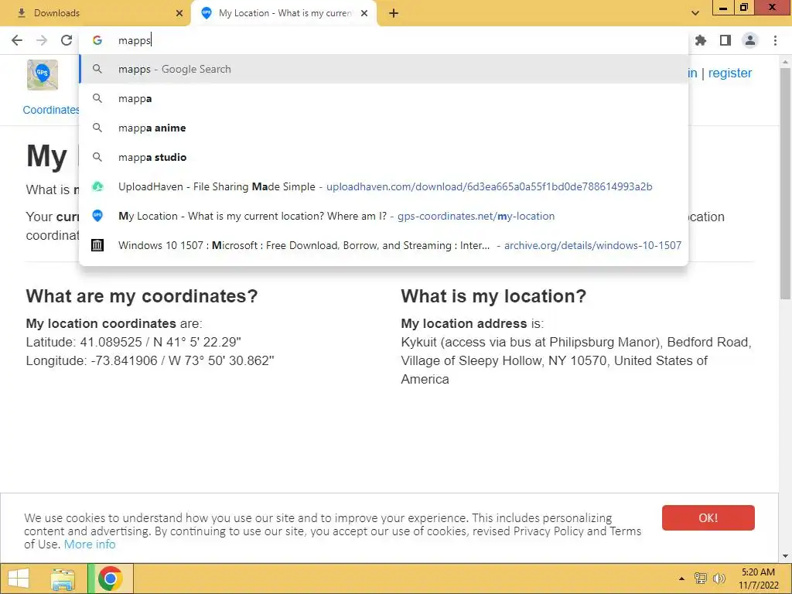Click the 'What is my location?' heading
The width and height of the screenshot is (792, 594).
(493, 296)
